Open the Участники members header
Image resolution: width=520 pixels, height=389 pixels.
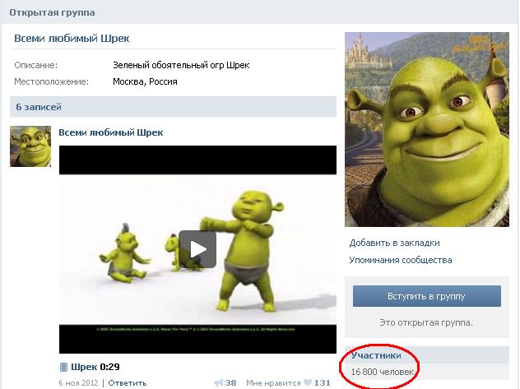(426, 355)
